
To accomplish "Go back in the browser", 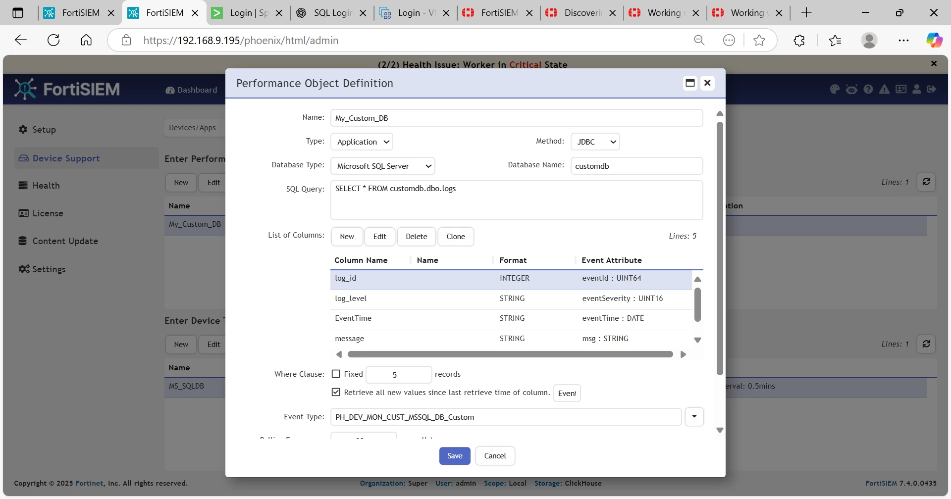I will pyautogui.click(x=21, y=40).
